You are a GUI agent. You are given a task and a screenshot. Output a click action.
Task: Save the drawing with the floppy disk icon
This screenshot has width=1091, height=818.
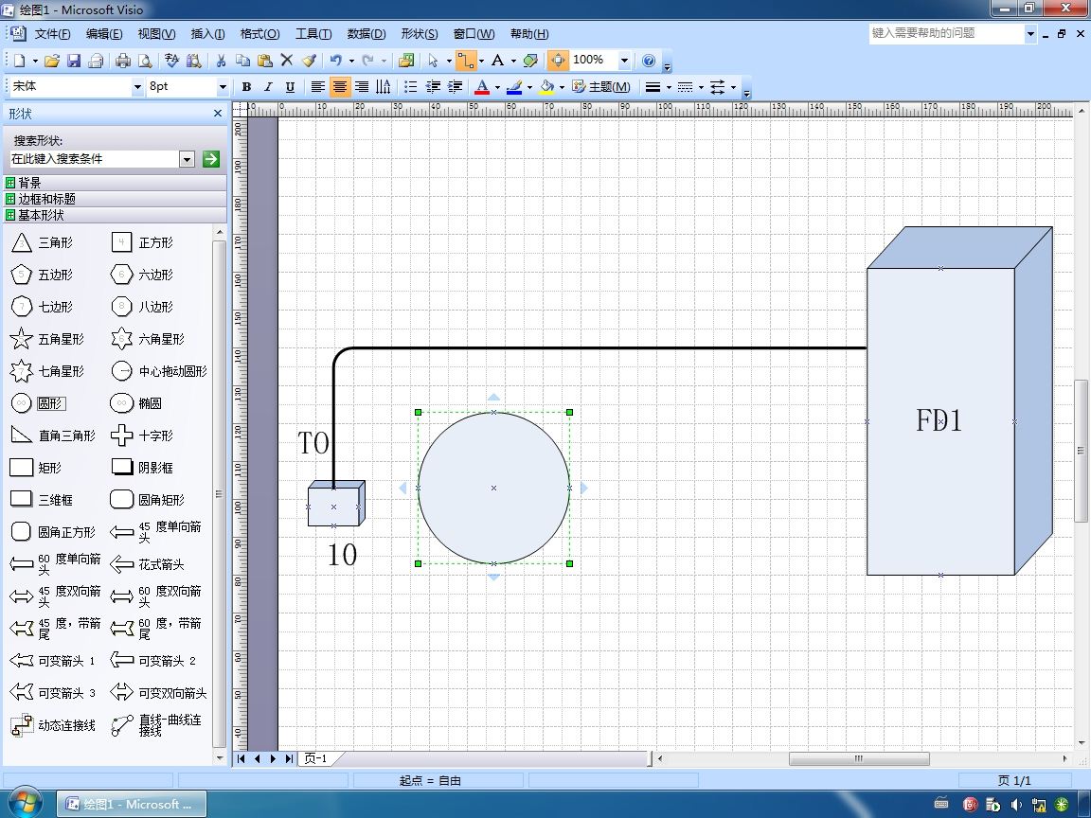coord(74,61)
